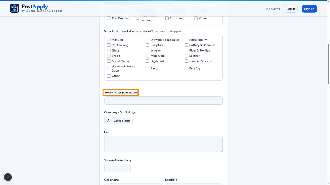Check the Other checkbox next to Musician
Screen dimensions: 330x185
[196, 18]
